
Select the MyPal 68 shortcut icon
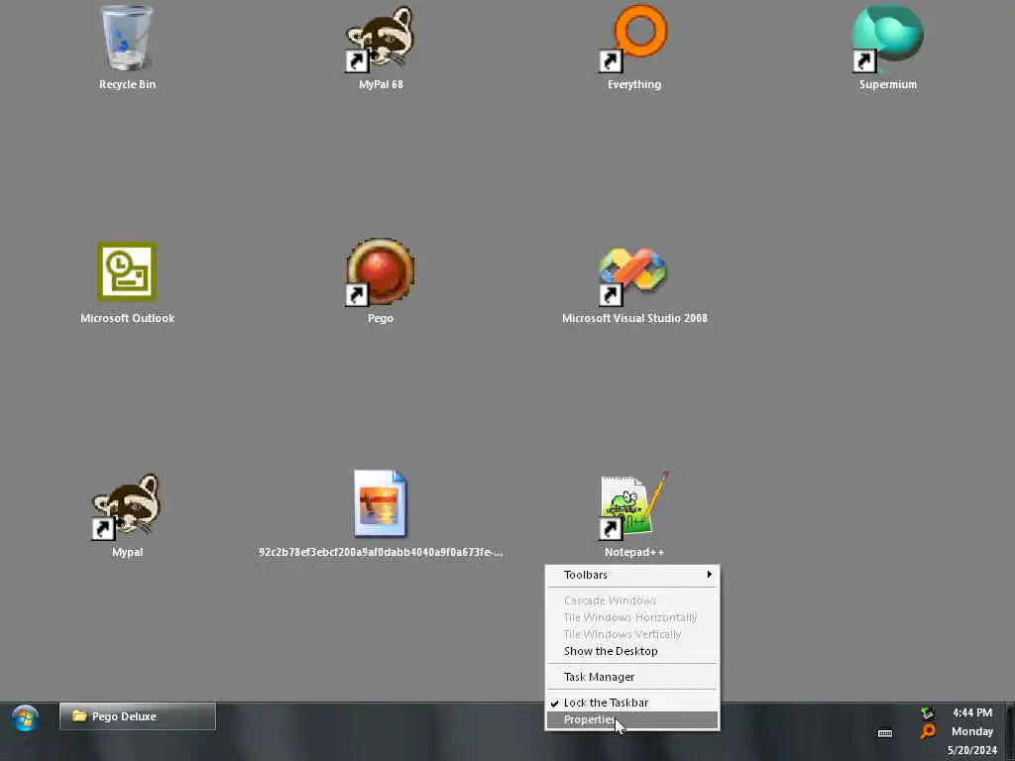381,39
